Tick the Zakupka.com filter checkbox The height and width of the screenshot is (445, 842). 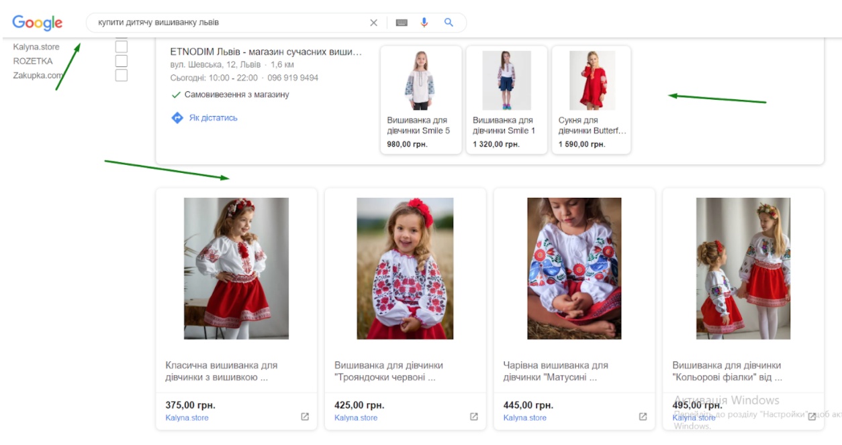[122, 75]
